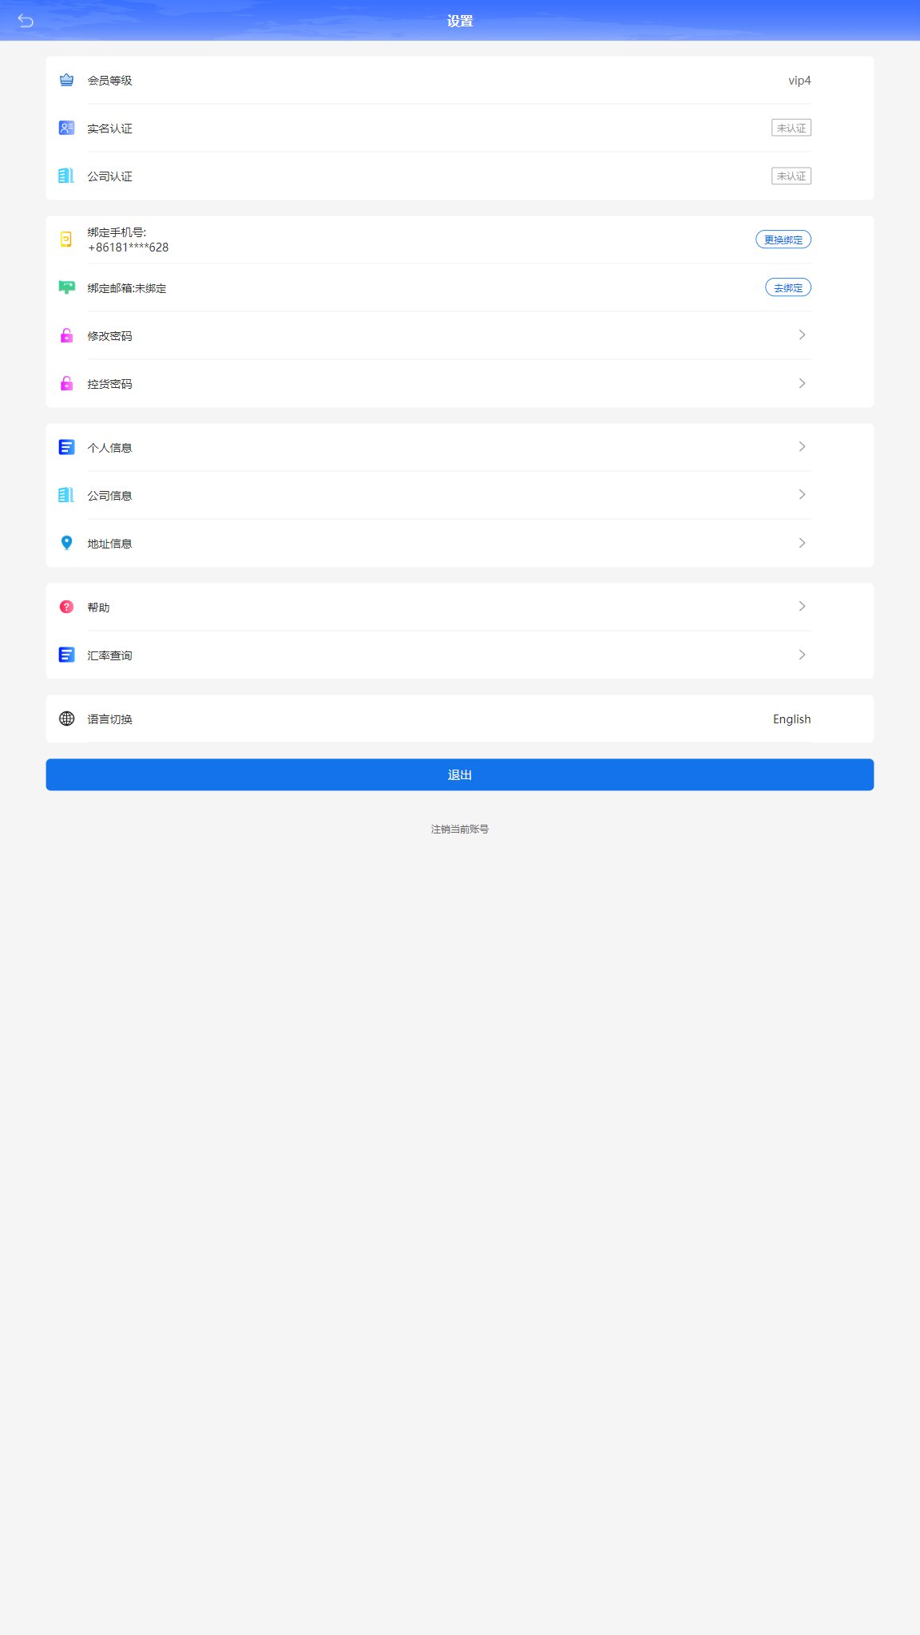Image resolution: width=920 pixels, height=1635 pixels.
Task: Switch language to English
Action: pos(791,719)
